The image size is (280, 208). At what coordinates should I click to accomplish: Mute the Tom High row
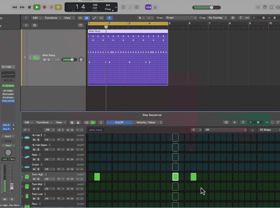[34, 179]
